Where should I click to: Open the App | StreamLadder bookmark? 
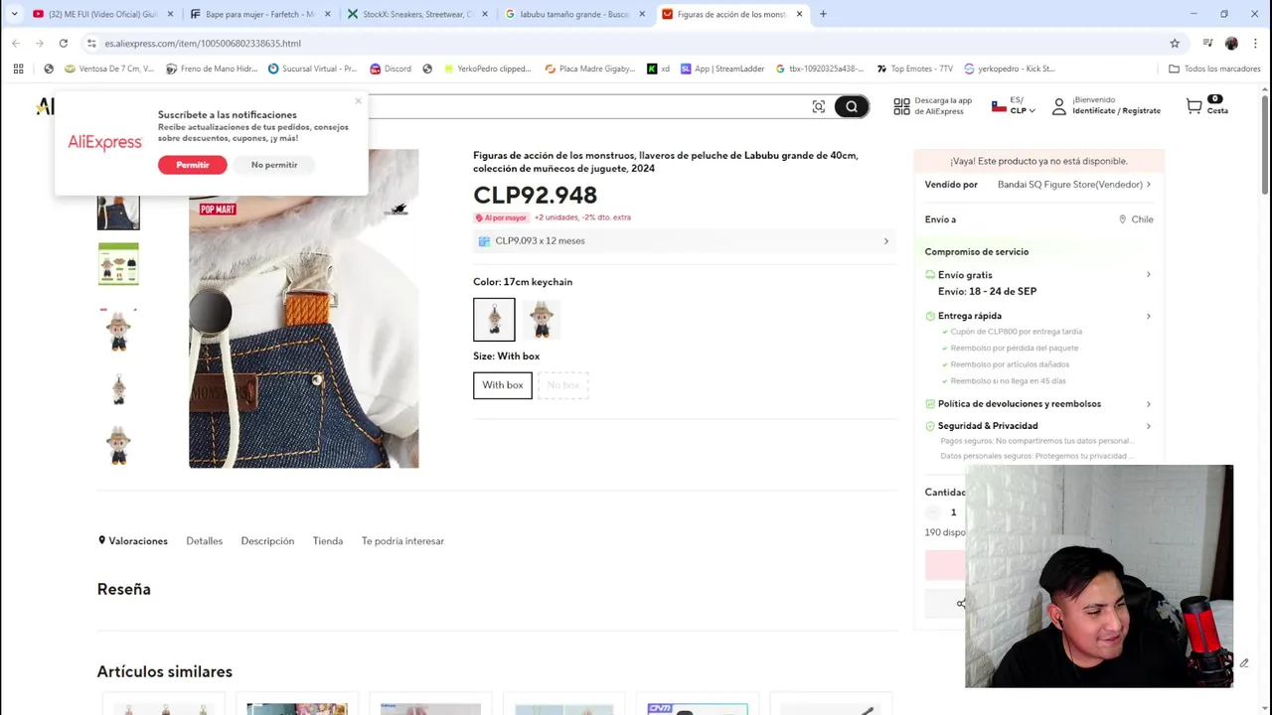point(721,69)
